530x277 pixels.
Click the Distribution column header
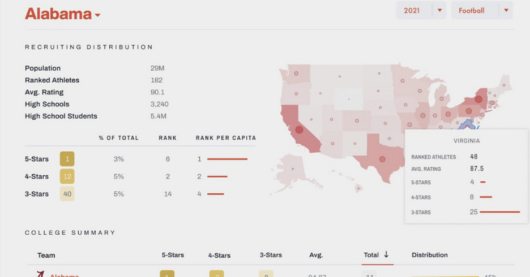[x=429, y=256]
